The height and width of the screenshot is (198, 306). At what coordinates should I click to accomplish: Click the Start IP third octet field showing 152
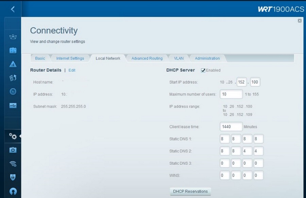242,82
